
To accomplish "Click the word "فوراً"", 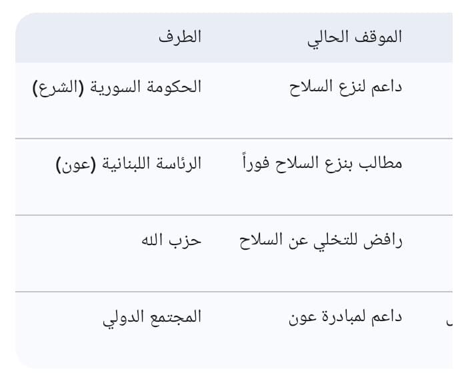I will [255, 164].
